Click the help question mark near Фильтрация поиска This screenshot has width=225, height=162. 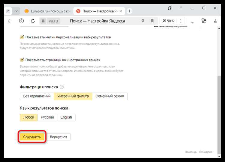(x=62, y=87)
